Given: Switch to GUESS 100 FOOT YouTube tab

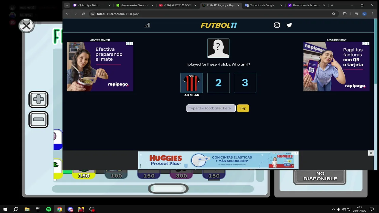Looking at the screenshot, I should (178, 5).
